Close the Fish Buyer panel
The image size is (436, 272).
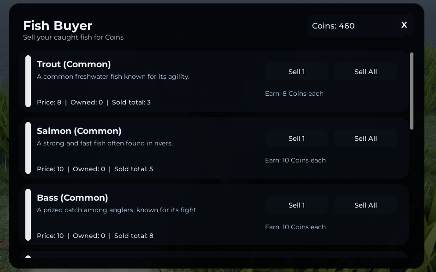[404, 25]
